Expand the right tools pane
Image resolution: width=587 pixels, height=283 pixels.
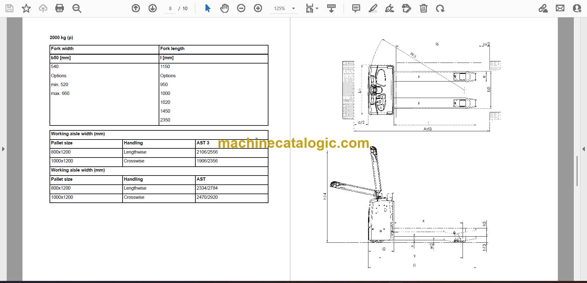[584, 149]
